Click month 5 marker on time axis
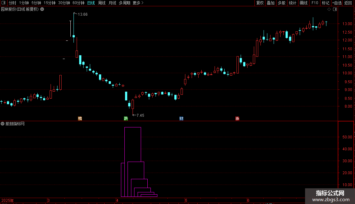 pyautogui.click(x=186, y=200)
